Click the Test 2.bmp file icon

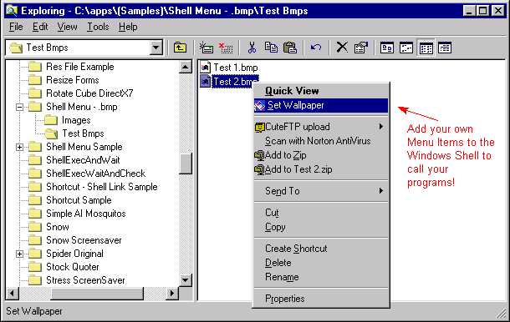pos(205,81)
